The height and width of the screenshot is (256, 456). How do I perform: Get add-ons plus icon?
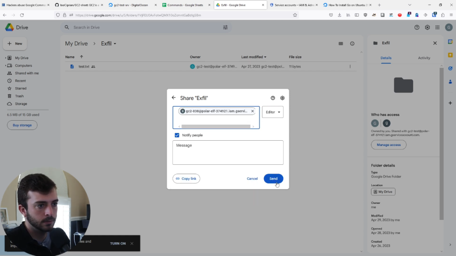click(450, 103)
